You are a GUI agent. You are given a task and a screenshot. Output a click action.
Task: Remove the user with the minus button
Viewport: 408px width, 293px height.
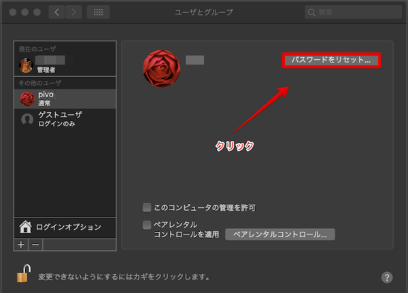point(35,245)
